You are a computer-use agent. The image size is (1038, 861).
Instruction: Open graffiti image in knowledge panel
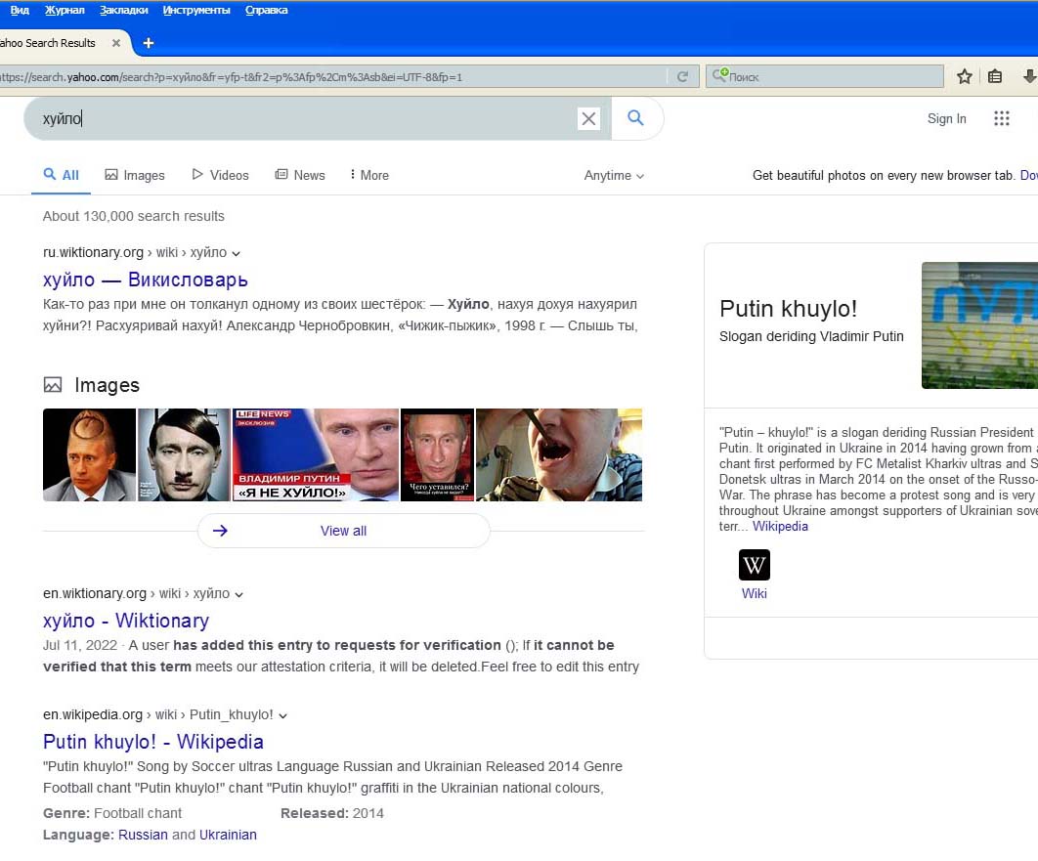(979, 324)
